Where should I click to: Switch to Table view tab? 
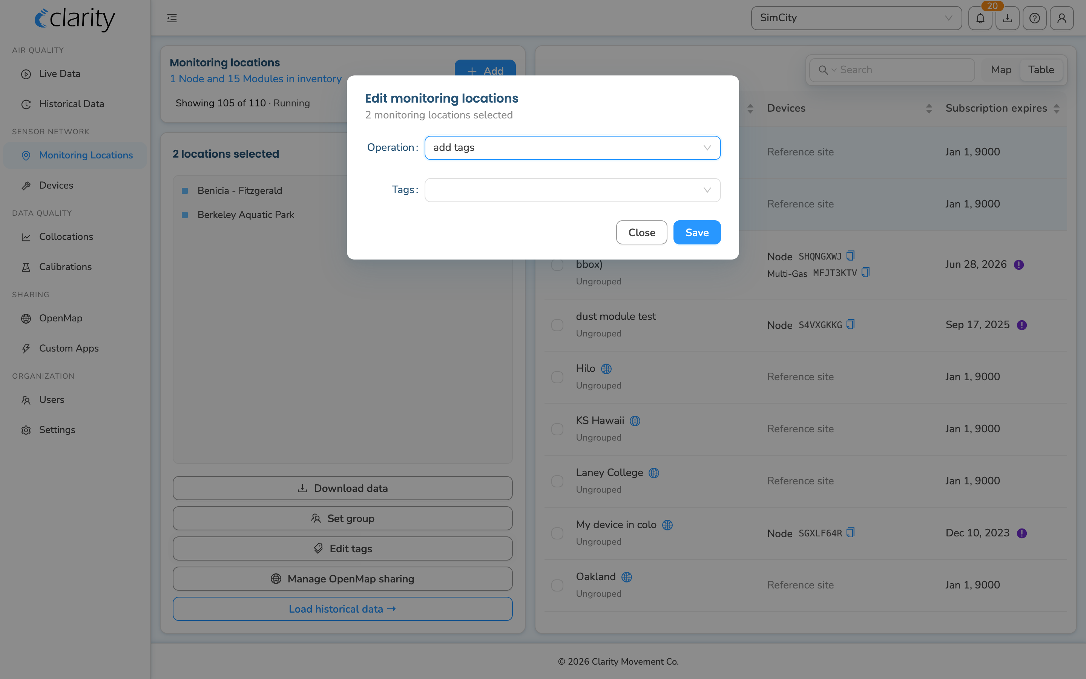[x=1041, y=70]
